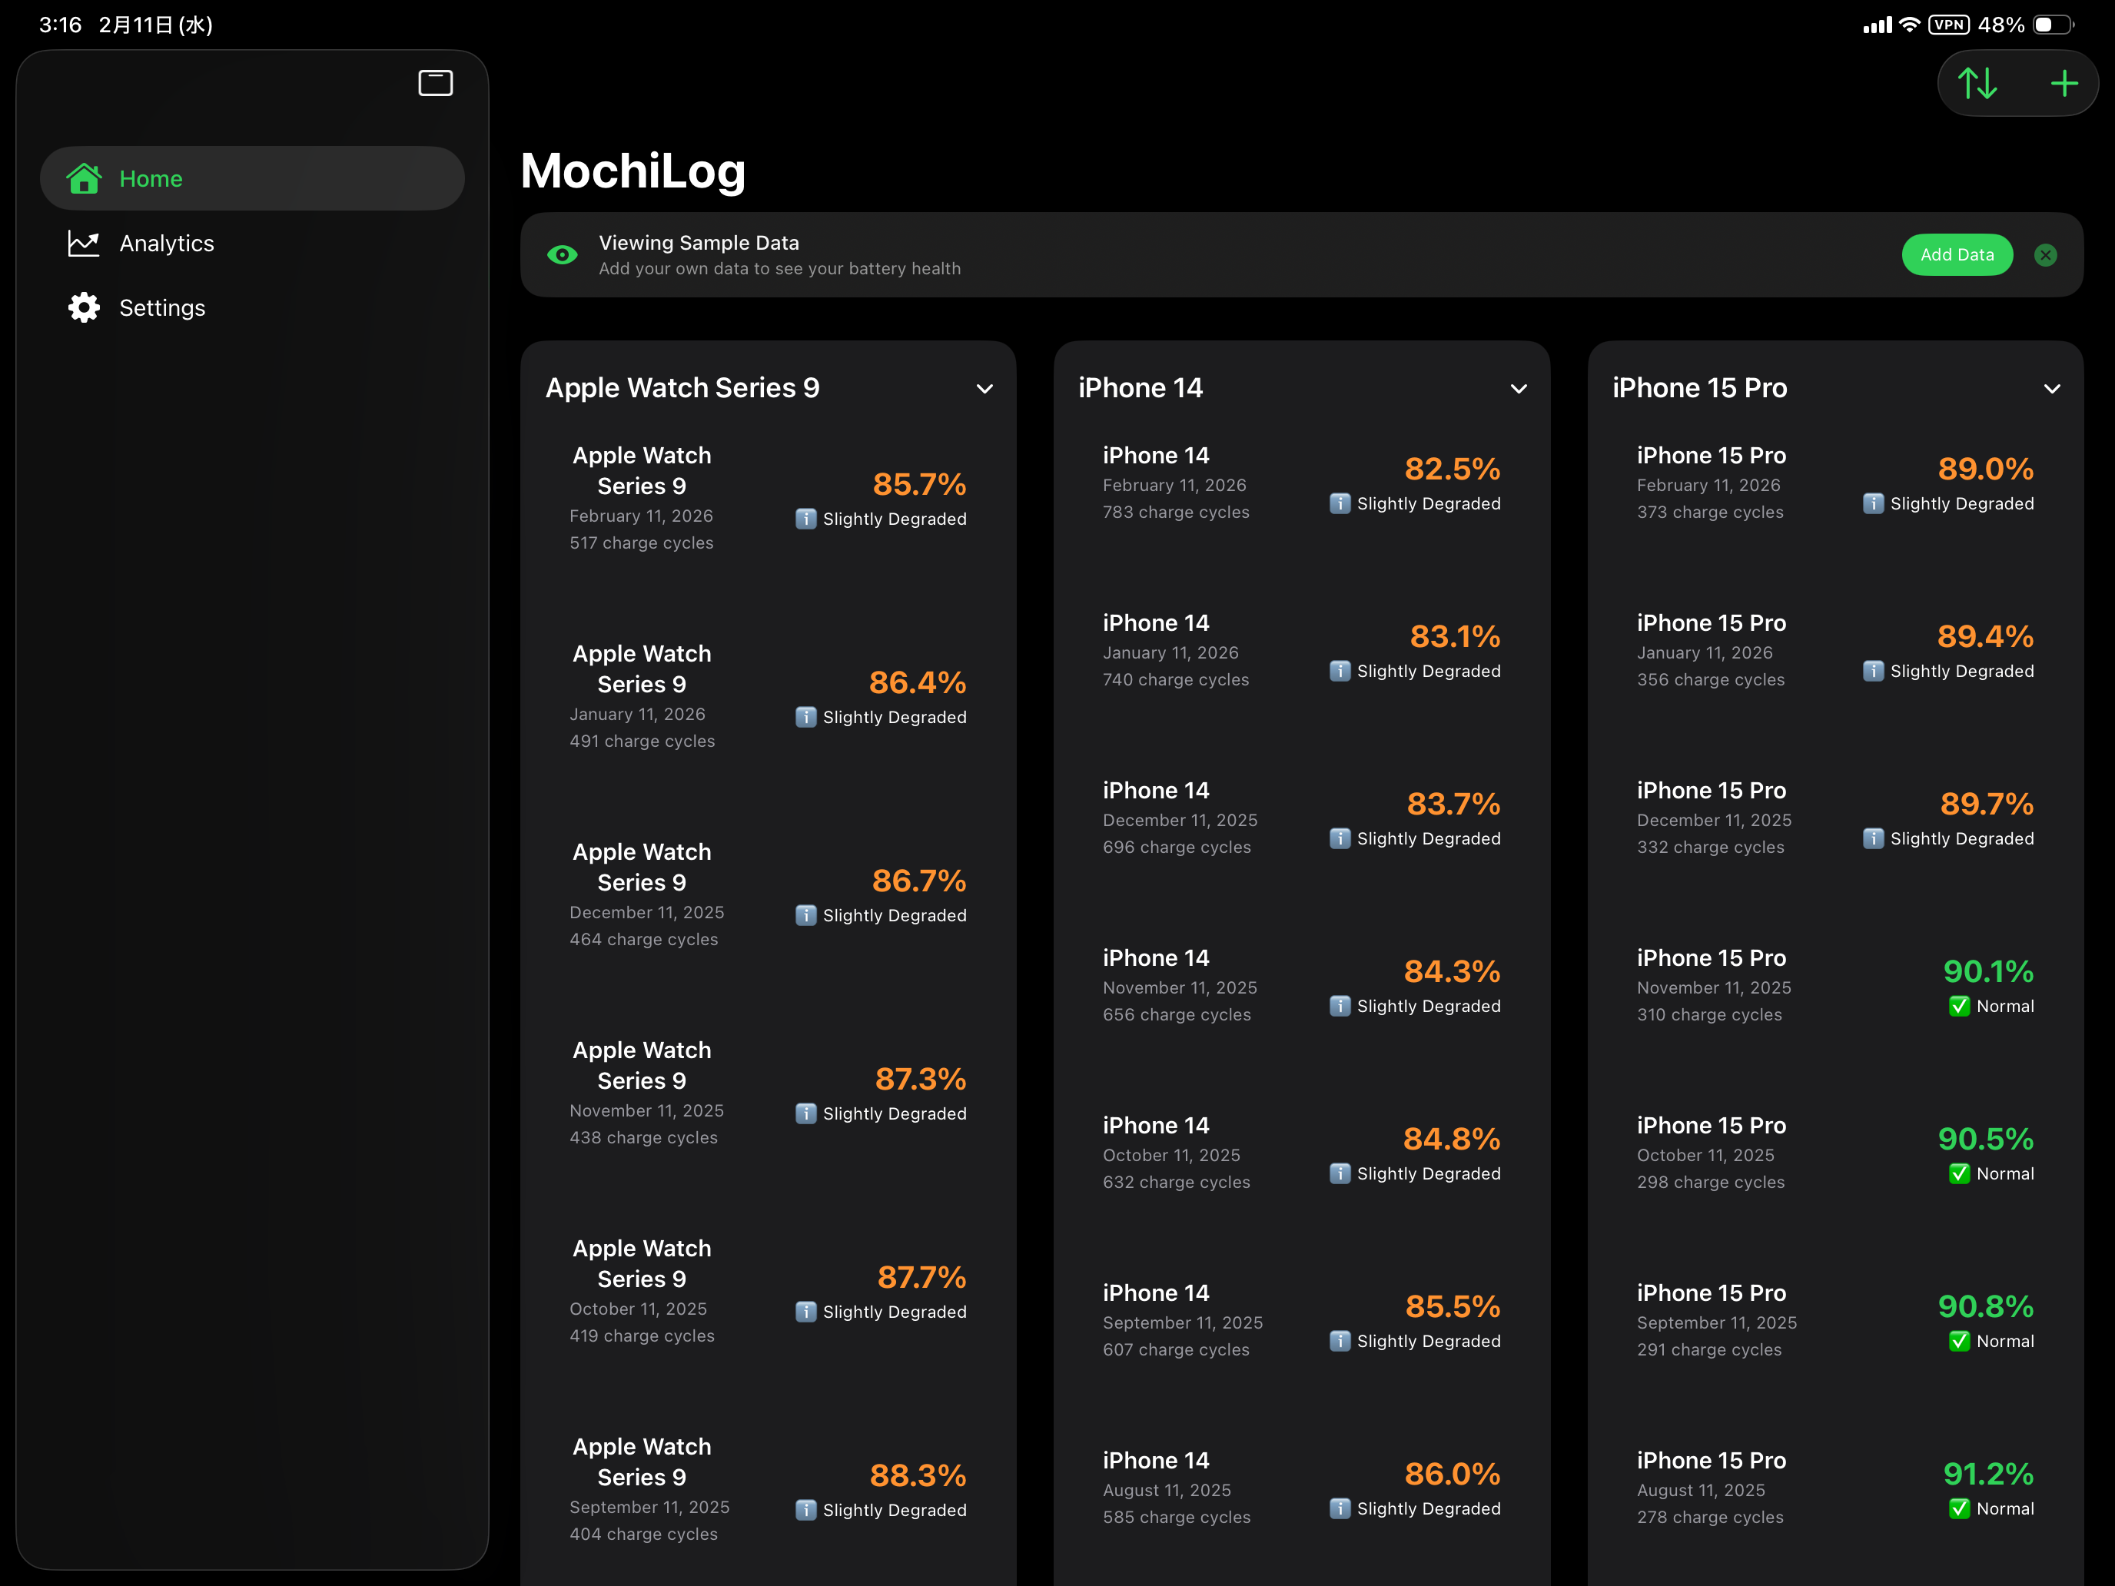Click info icon beside 85.7% Slightly Degraded

coord(806,519)
